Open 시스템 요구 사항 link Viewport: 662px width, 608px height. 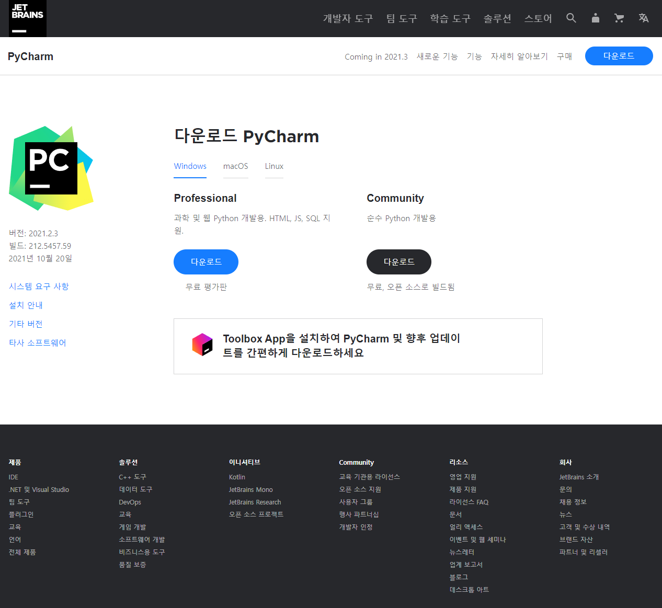point(39,286)
